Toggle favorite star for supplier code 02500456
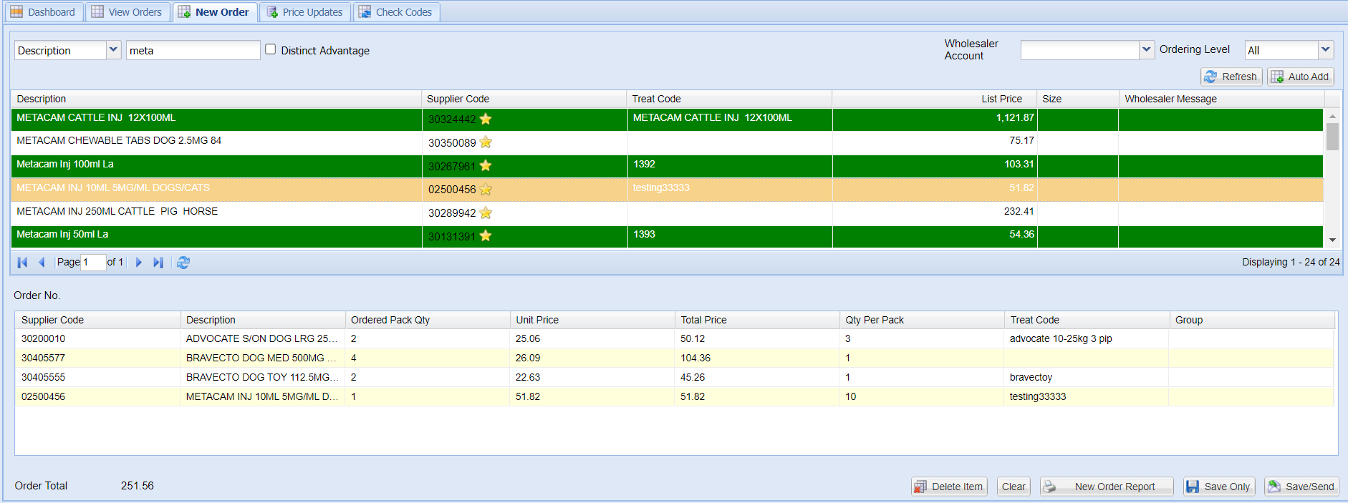The image size is (1348, 503). 486,190
